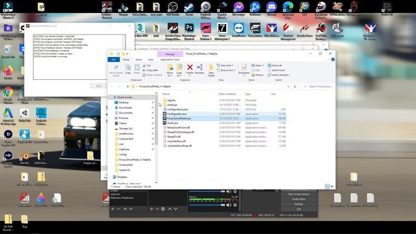Switch Explorer to large icons view toggle

[332, 187]
